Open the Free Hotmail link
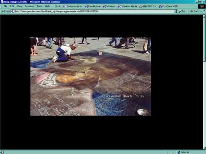Viewport: 206px width, 154px height. 93,6
